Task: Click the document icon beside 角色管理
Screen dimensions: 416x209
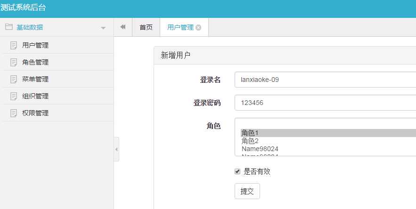Action: pyautogui.click(x=14, y=62)
